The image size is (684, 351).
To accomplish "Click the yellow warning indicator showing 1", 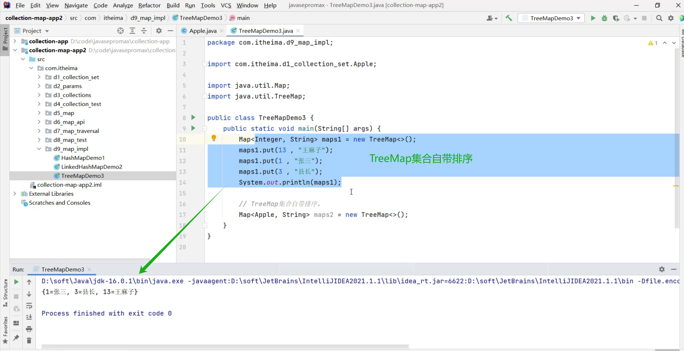I will 653,43.
